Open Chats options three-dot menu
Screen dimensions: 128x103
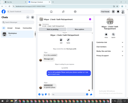pyautogui.click(x=28, y=17)
